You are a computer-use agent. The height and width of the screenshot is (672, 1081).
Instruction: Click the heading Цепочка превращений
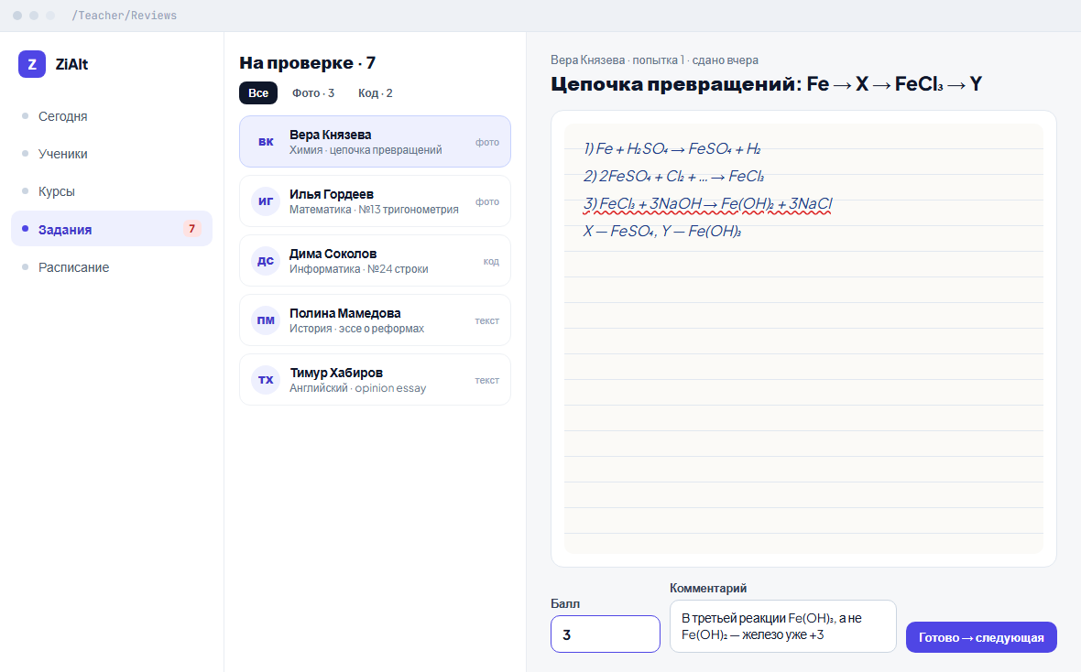click(x=767, y=84)
